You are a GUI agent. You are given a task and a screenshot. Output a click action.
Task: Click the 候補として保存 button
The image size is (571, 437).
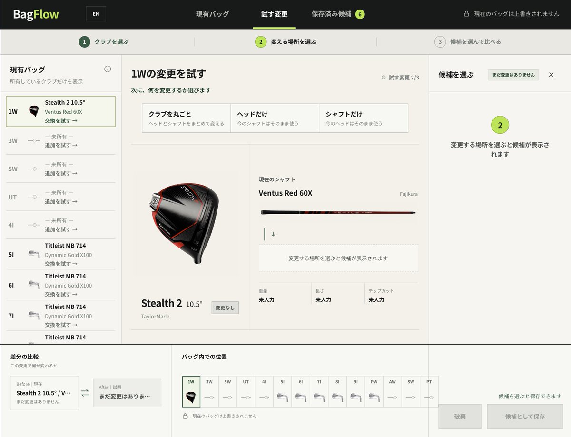click(x=525, y=417)
